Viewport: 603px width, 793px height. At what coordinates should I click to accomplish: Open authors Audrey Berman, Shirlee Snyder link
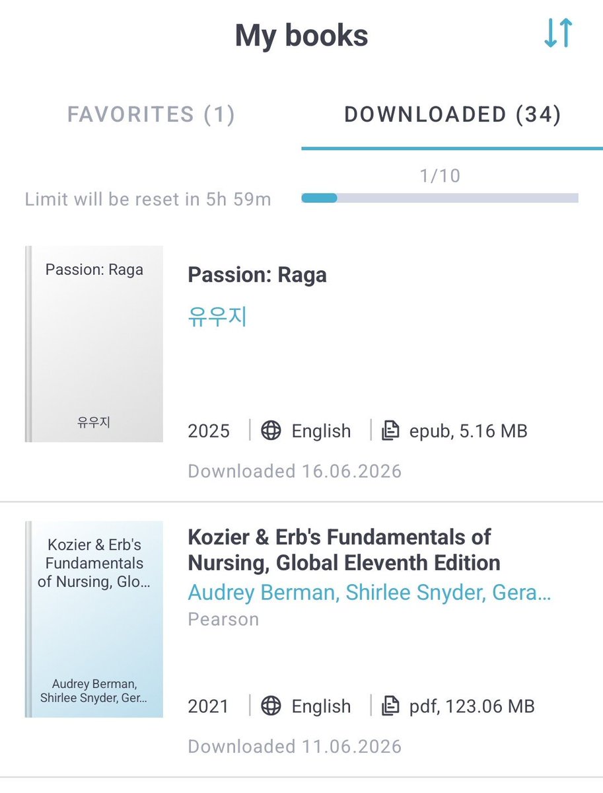369,593
